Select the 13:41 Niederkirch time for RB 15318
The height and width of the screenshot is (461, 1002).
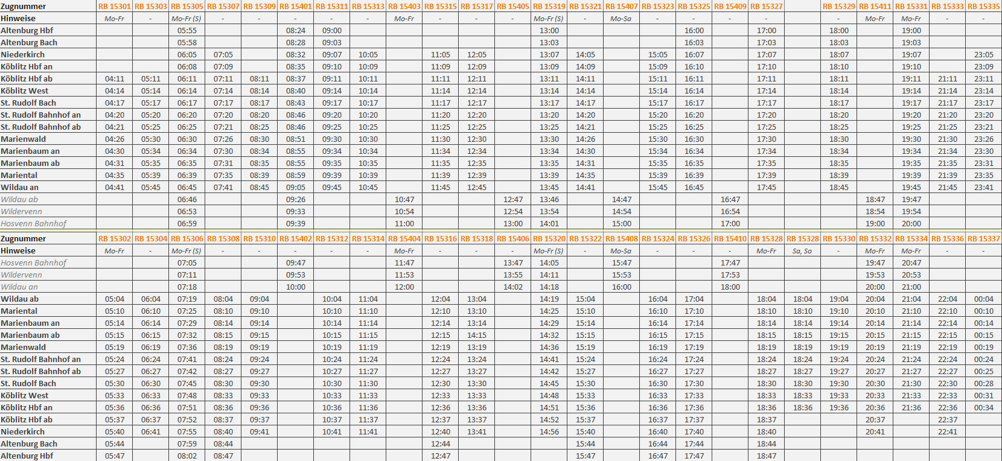pos(477,431)
